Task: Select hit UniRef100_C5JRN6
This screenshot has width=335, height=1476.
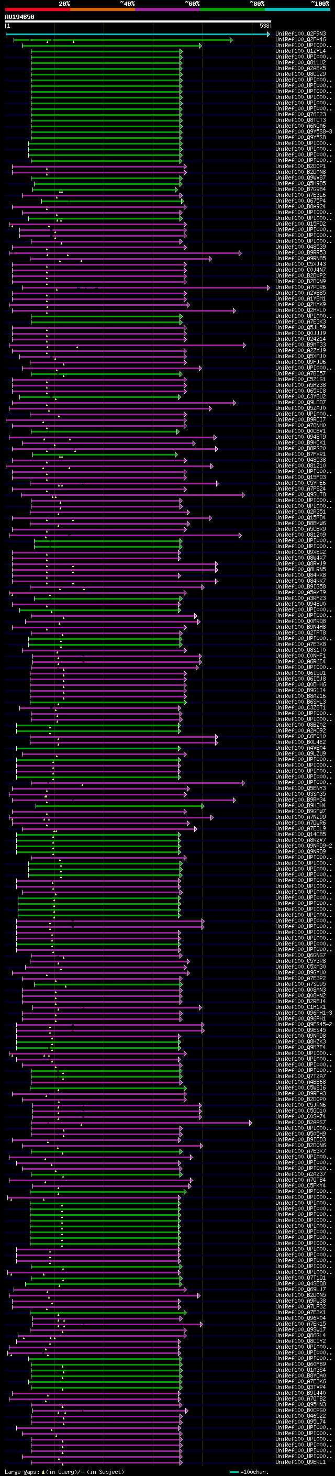Action: (x=300, y=1105)
